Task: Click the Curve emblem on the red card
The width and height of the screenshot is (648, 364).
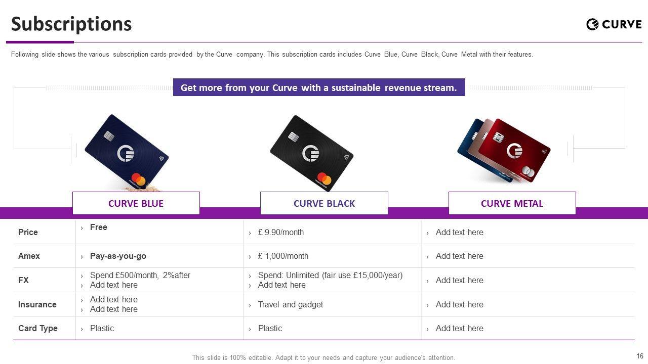Action: [514, 150]
